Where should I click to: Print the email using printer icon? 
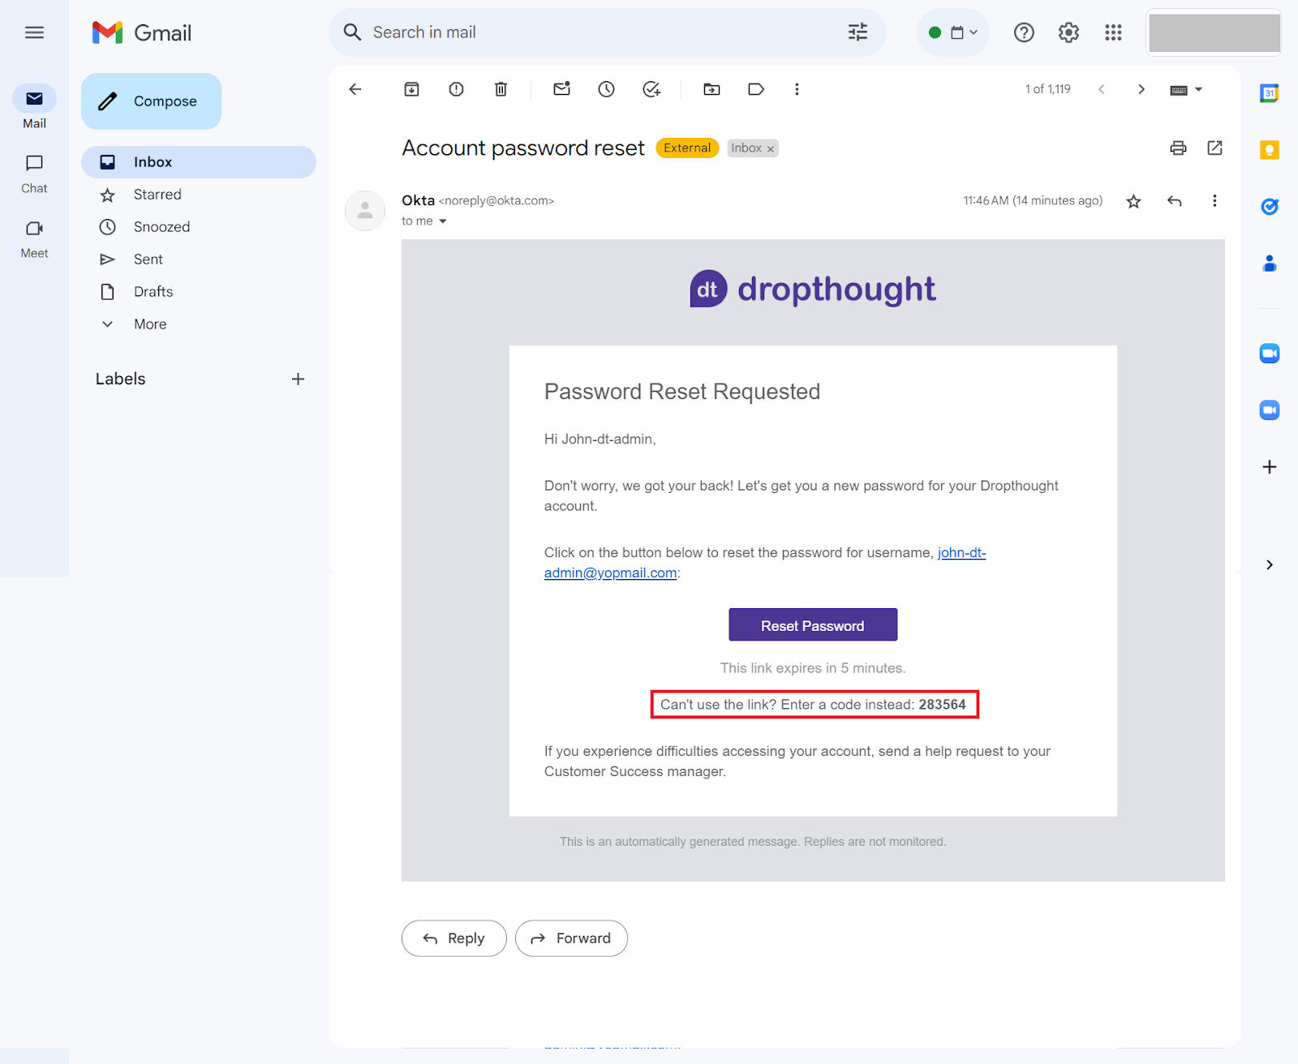click(1178, 148)
